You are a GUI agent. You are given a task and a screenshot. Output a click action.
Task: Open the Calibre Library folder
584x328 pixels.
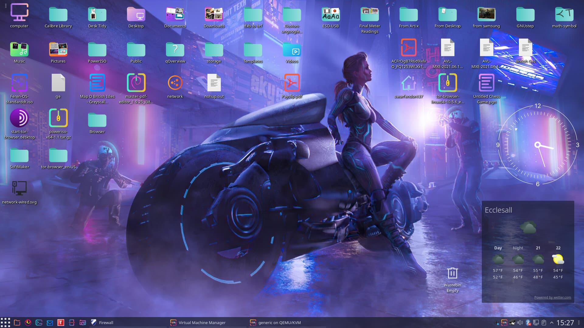pos(58,18)
